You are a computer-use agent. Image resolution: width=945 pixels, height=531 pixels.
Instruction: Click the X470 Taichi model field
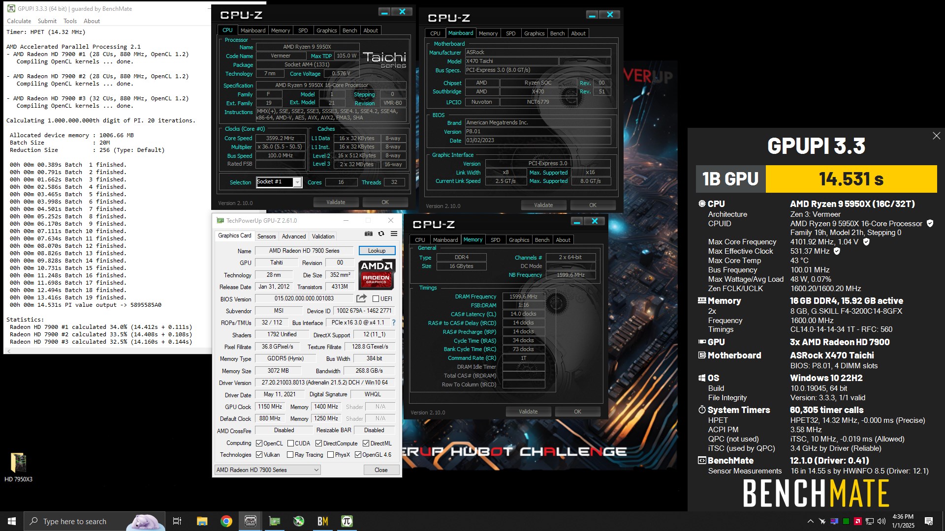[x=511, y=61]
